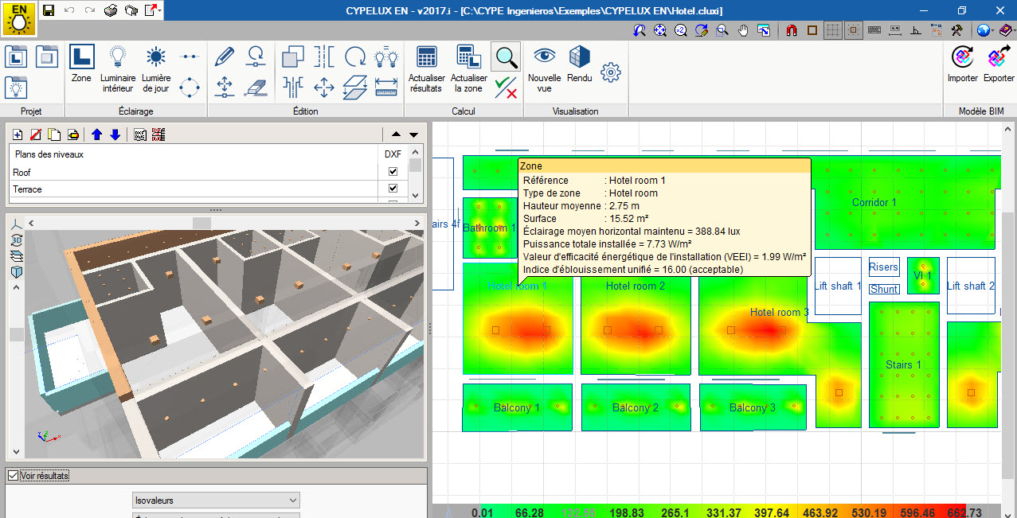
Task: Click the Éclairage group label
Action: pyautogui.click(x=135, y=111)
